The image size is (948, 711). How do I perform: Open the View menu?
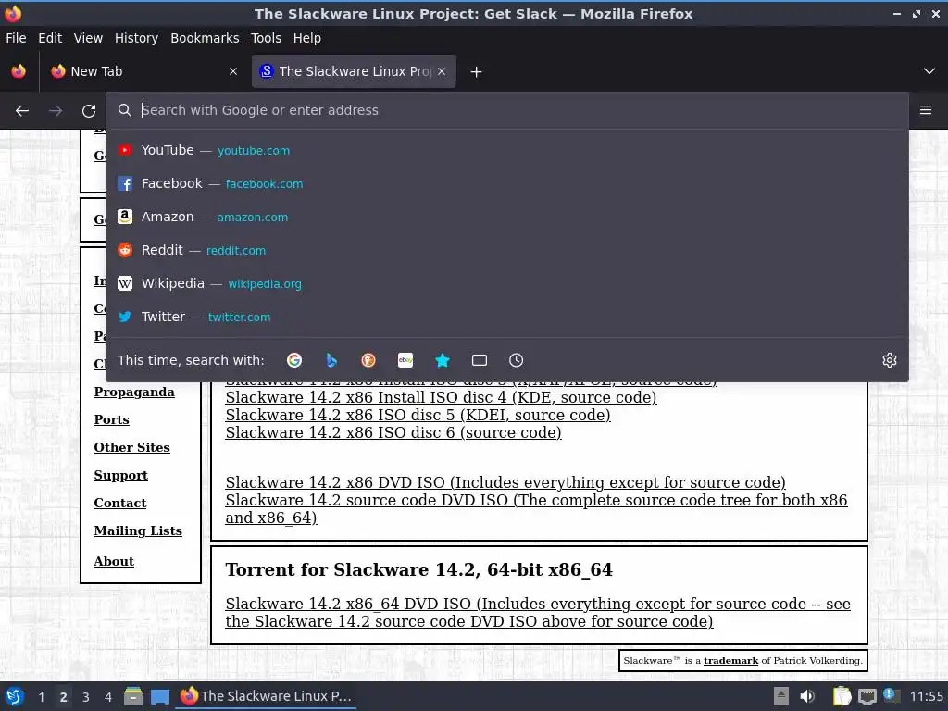coord(88,38)
